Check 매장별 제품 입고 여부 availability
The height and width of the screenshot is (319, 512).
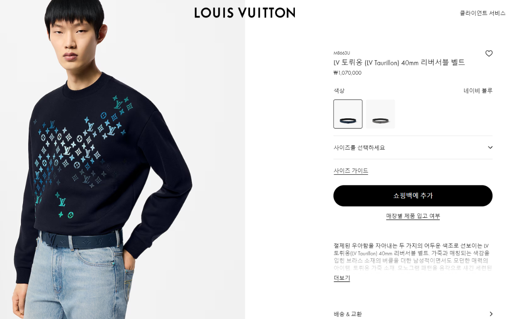(413, 216)
